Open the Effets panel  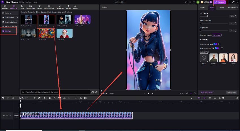(75, 7)
